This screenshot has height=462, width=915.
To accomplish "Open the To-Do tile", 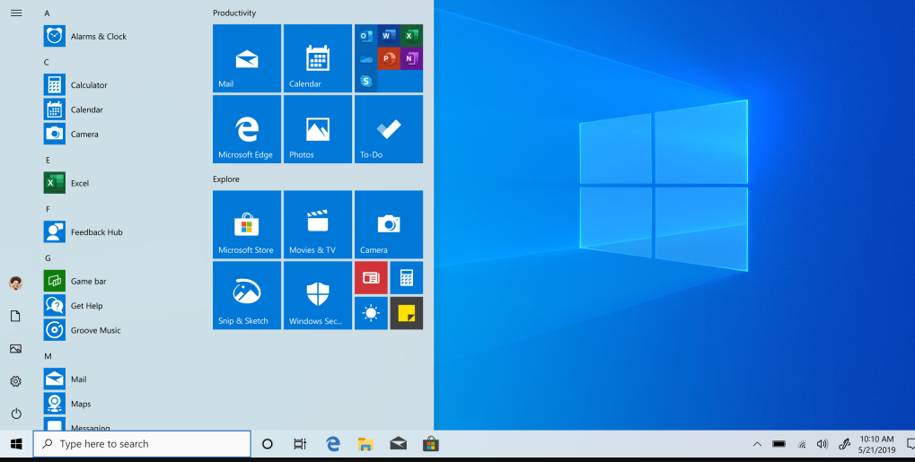I will click(x=388, y=129).
